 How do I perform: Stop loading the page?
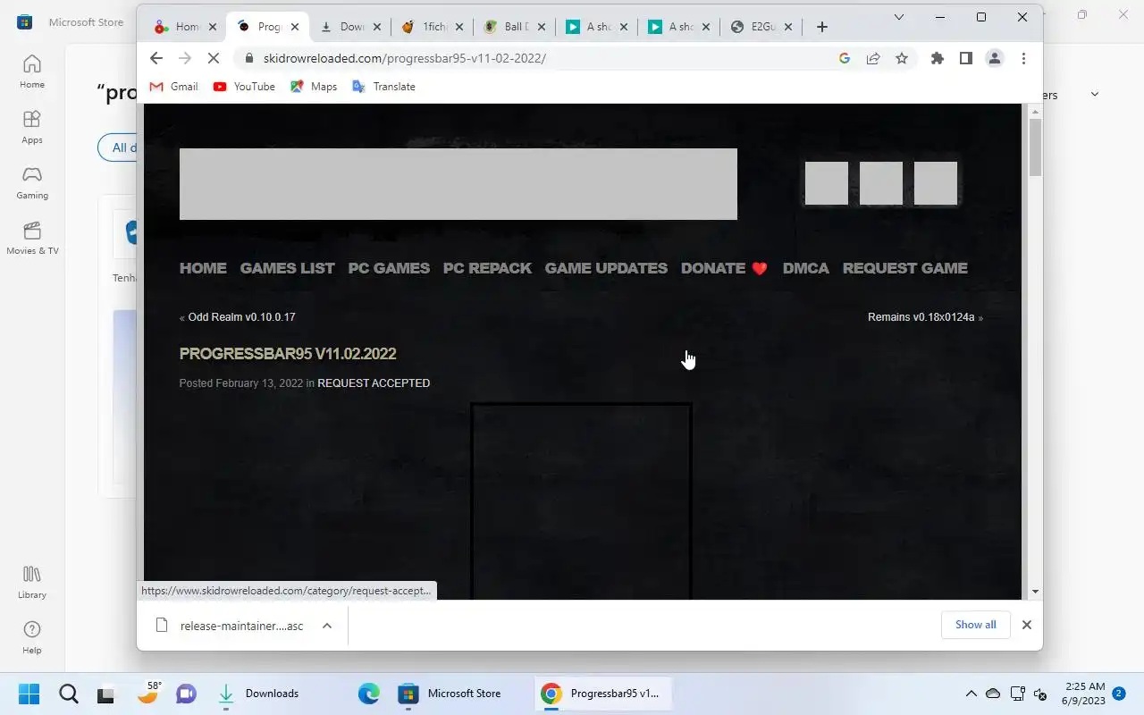[213, 58]
